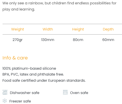122x104 pixels.
Task: Click the Info & care heading
Action: [15, 58]
